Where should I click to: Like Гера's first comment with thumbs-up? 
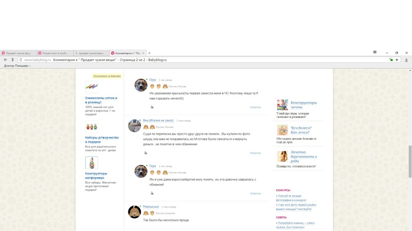(x=152, y=107)
